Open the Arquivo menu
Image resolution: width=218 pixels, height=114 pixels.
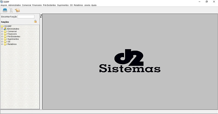4,5
